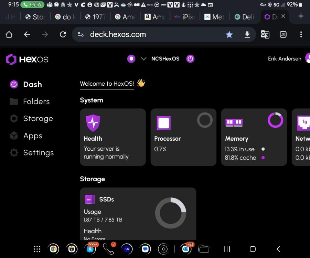Expand server selector chevron beside NCSHexOS

(143, 59)
